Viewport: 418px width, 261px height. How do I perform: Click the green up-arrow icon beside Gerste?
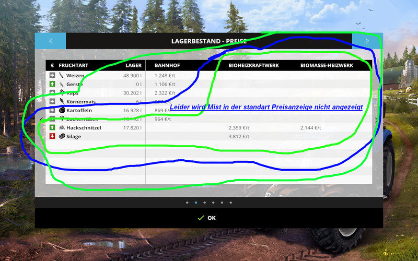(52, 84)
